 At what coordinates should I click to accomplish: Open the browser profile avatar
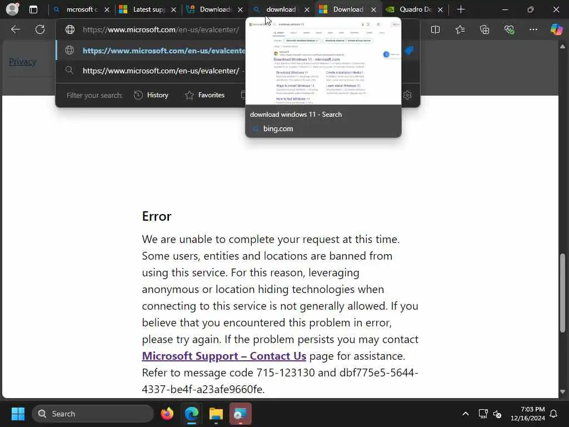click(x=12, y=9)
